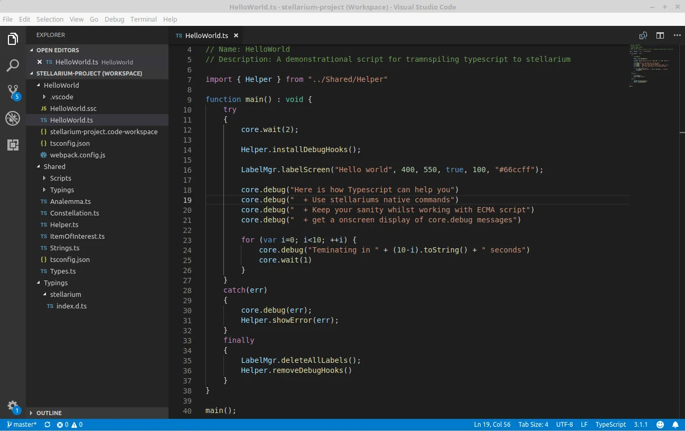Click Ln 19, Col 56 in status bar
The width and height of the screenshot is (685, 431).
point(492,425)
